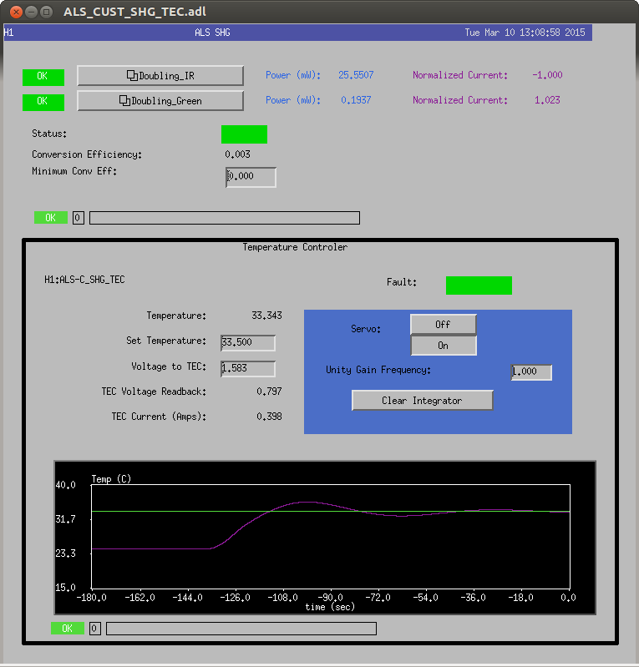639x667 pixels.
Task: Edit the Set Temperature field
Action: (248, 343)
